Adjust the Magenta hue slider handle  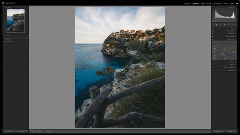point(224,59)
